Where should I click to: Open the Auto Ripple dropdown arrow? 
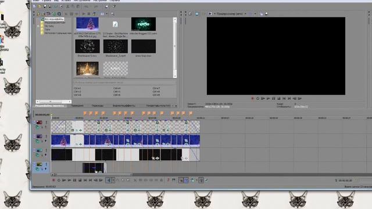(196, 181)
